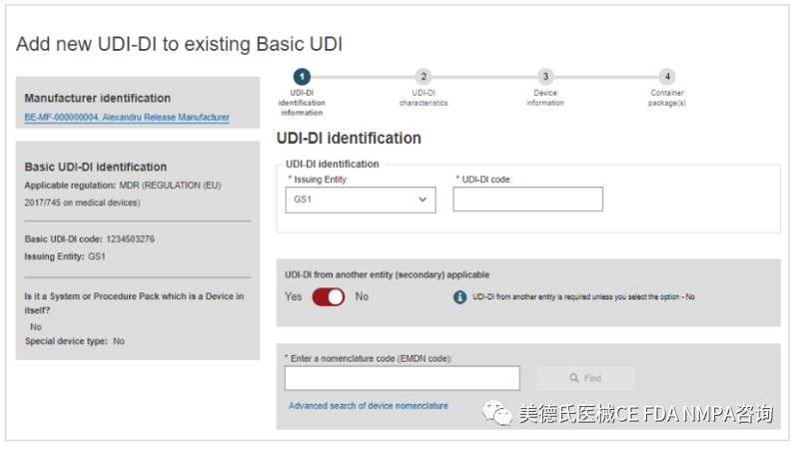Click the step 1 circle in the wizard

click(x=302, y=77)
